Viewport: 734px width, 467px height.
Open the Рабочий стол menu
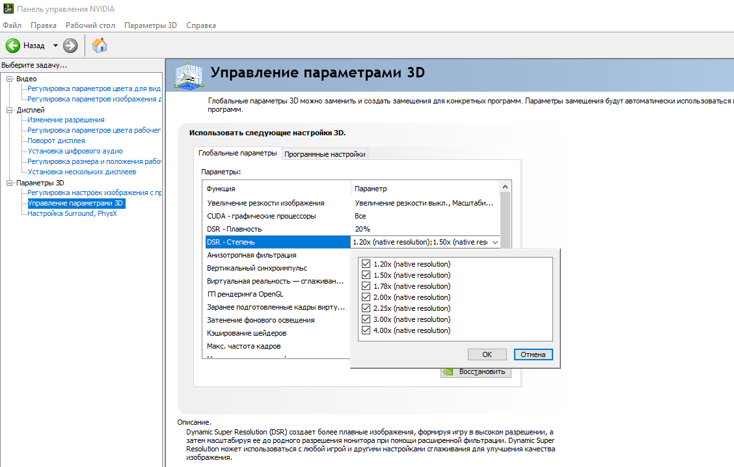pos(90,25)
